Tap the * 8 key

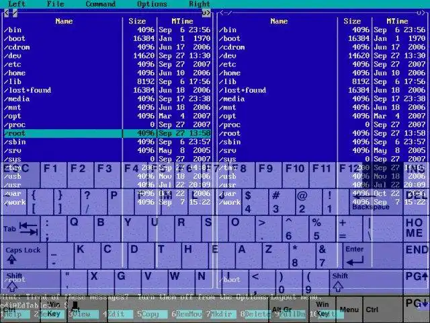[x=302, y=256]
